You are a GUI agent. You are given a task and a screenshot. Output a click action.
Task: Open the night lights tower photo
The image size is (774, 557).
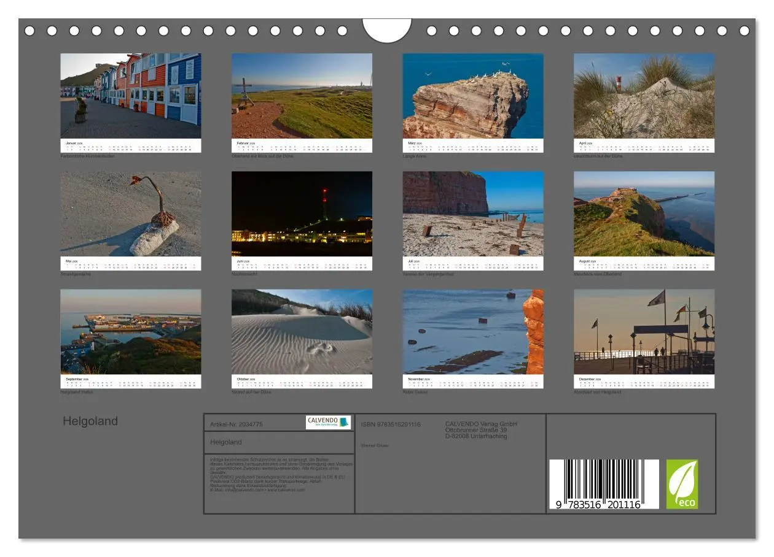coord(302,213)
